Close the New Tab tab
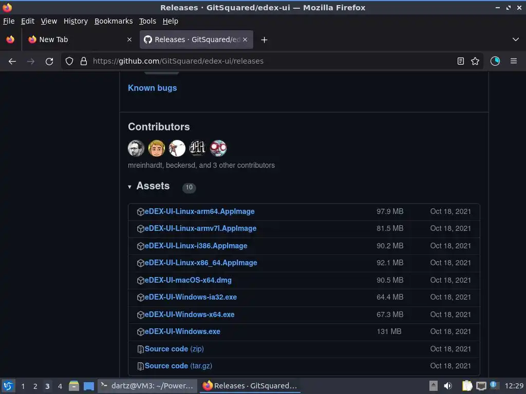Viewport: 526px width, 394px height. click(129, 40)
